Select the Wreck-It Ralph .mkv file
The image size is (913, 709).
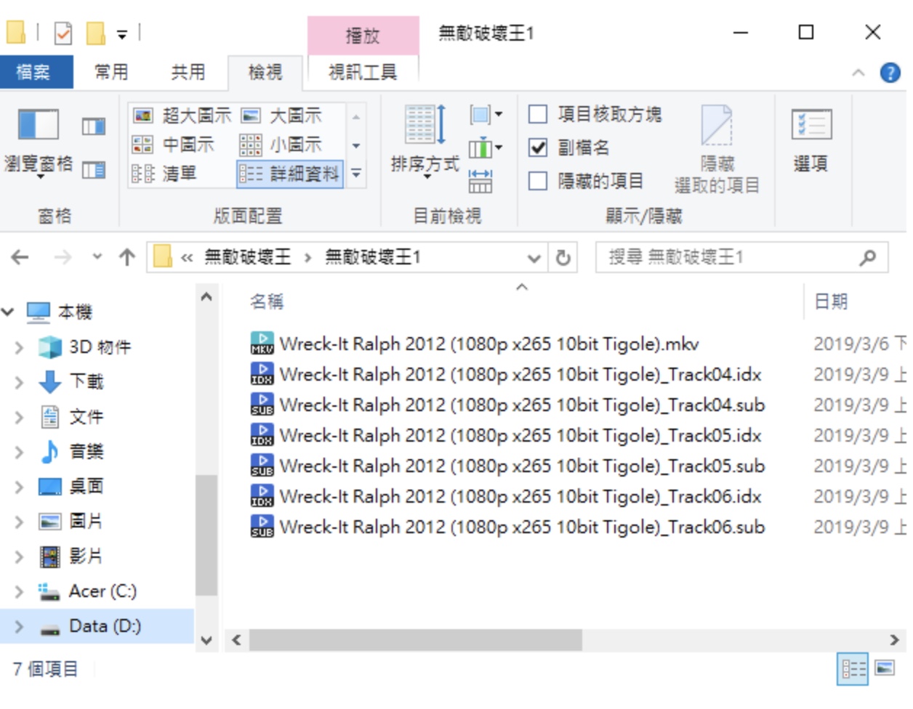474,344
